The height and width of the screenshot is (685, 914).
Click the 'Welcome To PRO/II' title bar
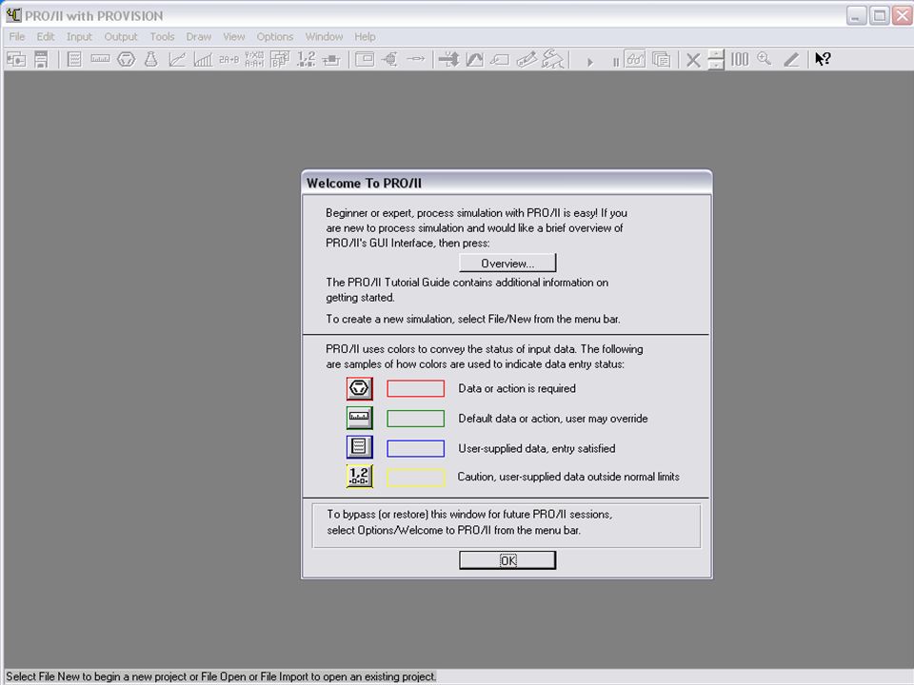[507, 183]
